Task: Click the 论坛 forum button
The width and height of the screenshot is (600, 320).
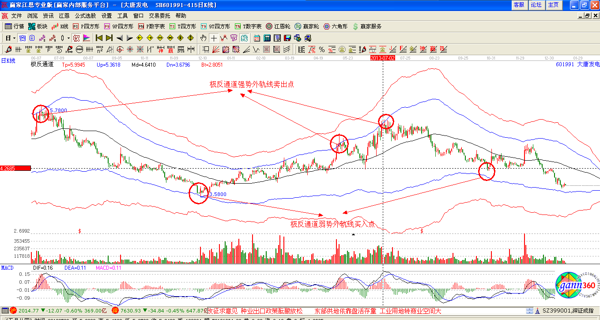Action: (x=536, y=5)
